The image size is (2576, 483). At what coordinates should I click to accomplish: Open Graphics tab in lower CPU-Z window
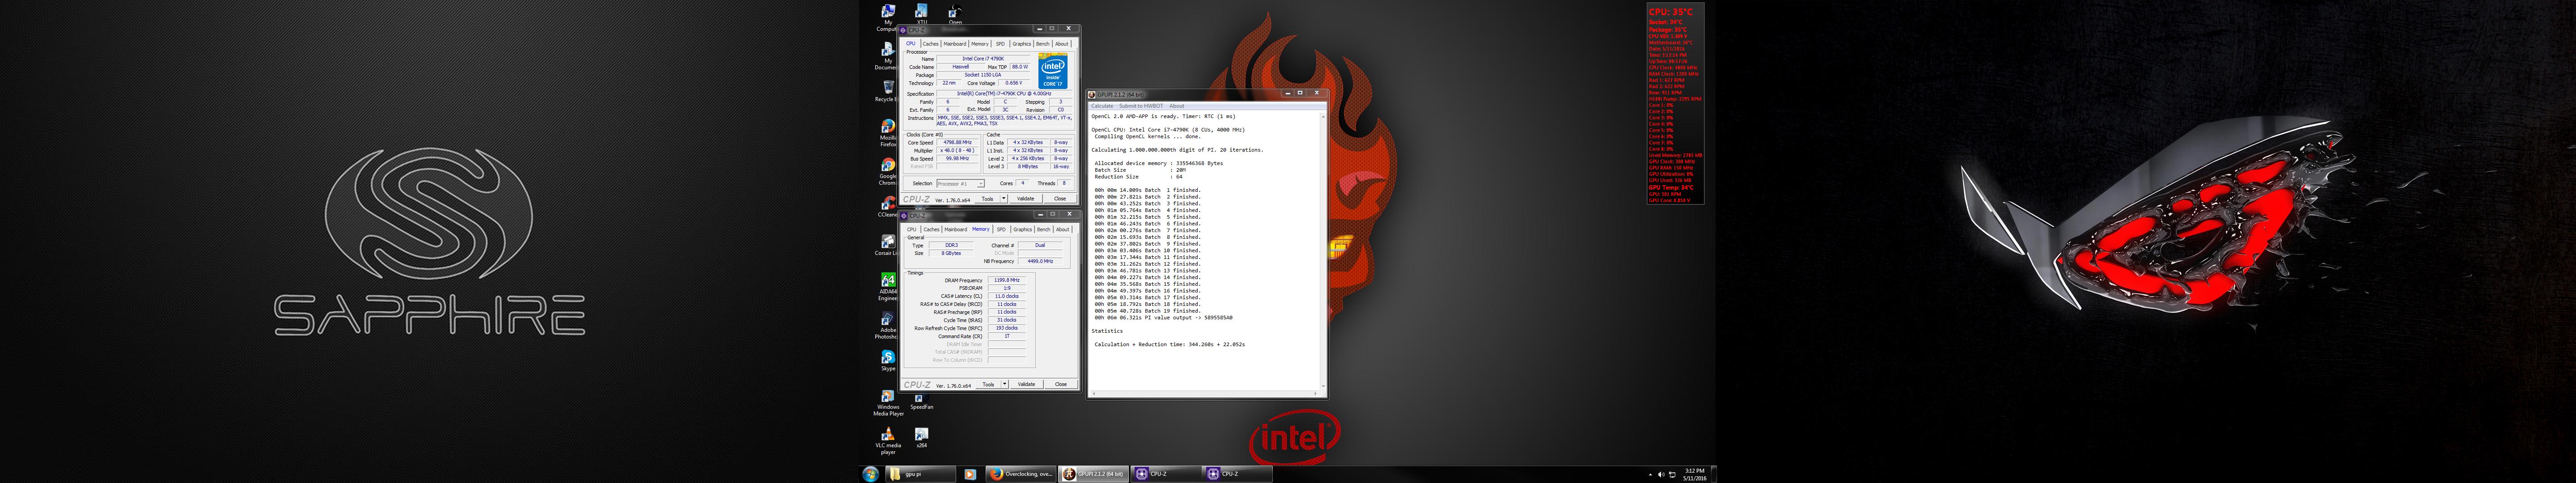point(1022,230)
